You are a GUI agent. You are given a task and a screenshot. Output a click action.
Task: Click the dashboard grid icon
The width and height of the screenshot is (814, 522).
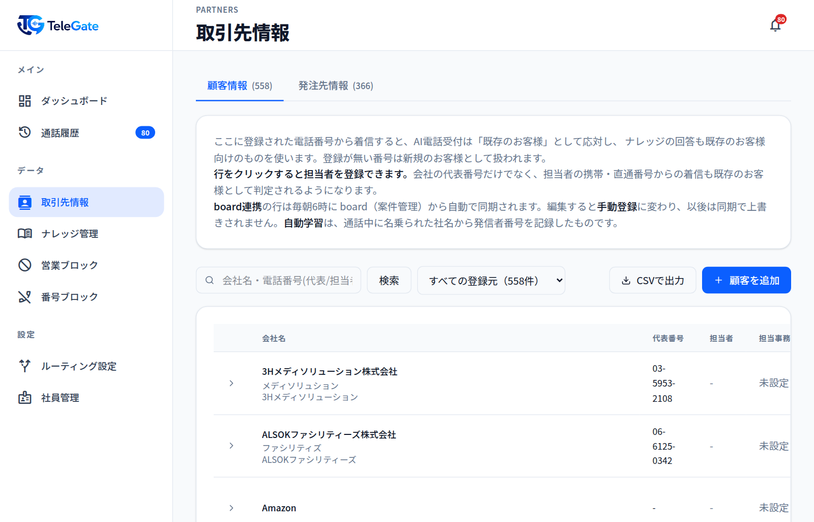pos(24,101)
